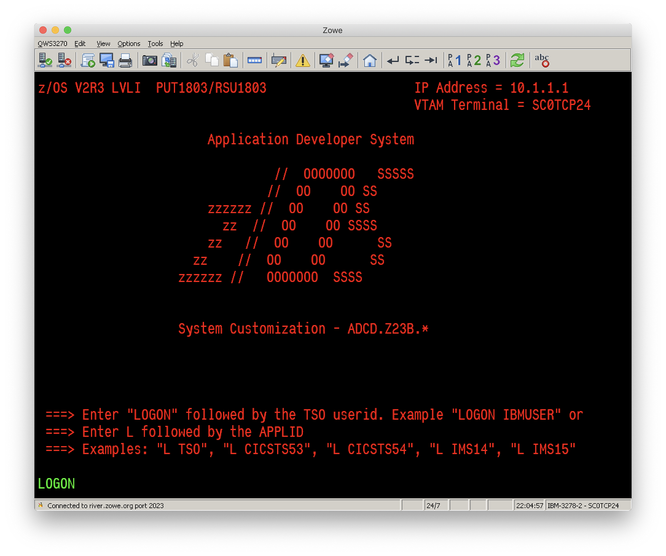This screenshot has height=556, width=666.
Task: Click the Enter return-arrow toolbar icon
Action: click(393, 60)
